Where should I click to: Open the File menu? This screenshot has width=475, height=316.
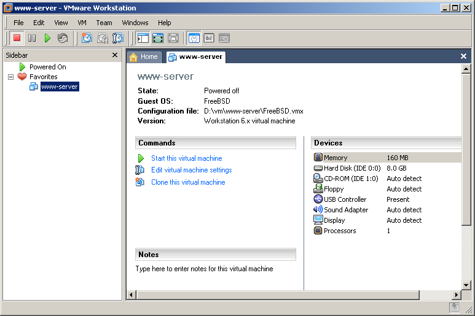pyautogui.click(x=18, y=23)
